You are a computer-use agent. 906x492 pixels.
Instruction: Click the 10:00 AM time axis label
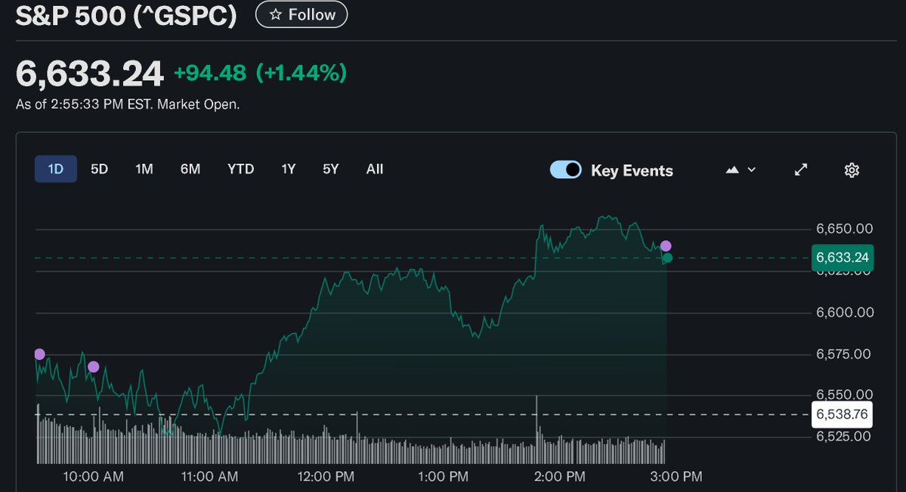pos(93,477)
